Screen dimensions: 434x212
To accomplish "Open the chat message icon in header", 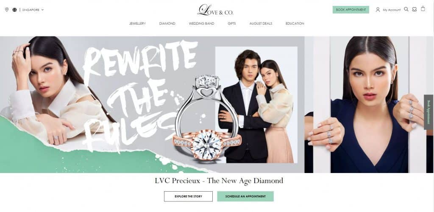I will click(x=415, y=9).
